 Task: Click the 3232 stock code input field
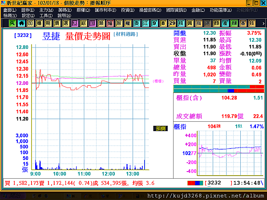(x=218, y=183)
